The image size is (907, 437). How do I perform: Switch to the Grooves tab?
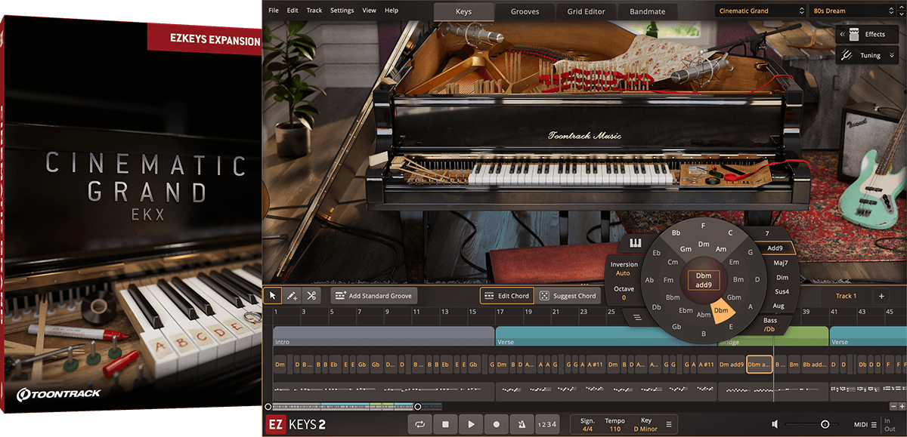[525, 11]
